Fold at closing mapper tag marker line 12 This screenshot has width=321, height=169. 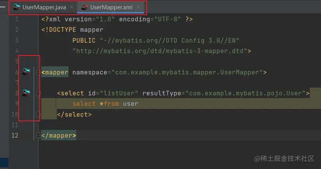coord(38,135)
